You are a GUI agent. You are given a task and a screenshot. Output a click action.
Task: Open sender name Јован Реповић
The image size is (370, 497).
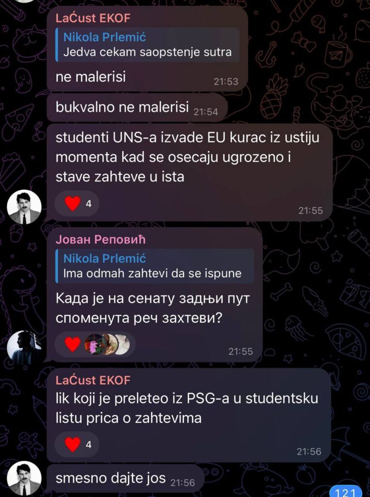[100, 240]
